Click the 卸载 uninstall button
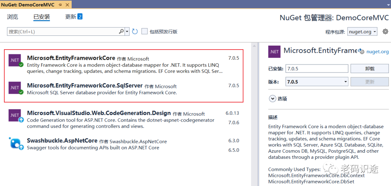This screenshot has width=391, height=186. (x=370, y=68)
